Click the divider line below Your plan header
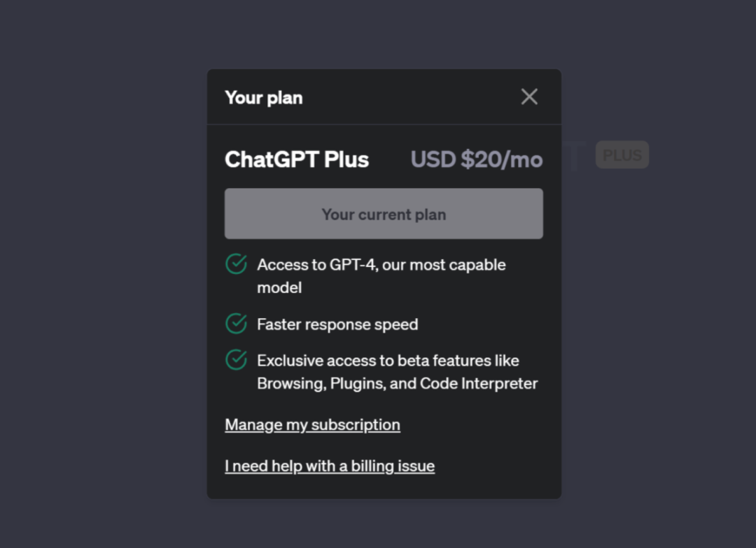 384,124
